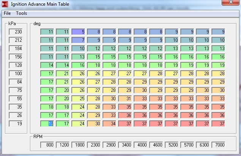Click the 7000 RPM axis field
Image resolution: width=241 pixels, height=156 pixels.
click(x=218, y=145)
